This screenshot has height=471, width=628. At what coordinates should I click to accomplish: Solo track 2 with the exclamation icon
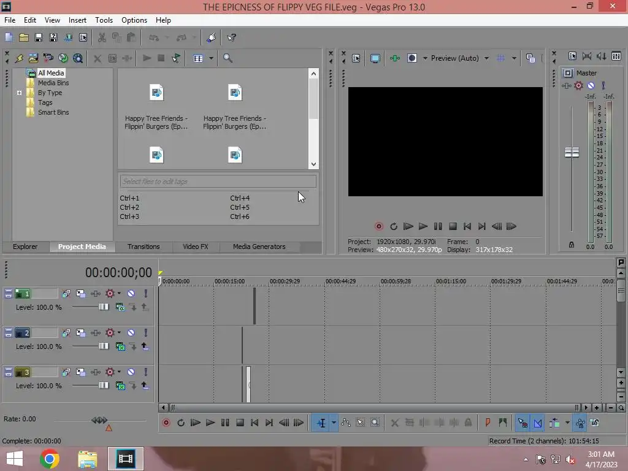pos(146,333)
